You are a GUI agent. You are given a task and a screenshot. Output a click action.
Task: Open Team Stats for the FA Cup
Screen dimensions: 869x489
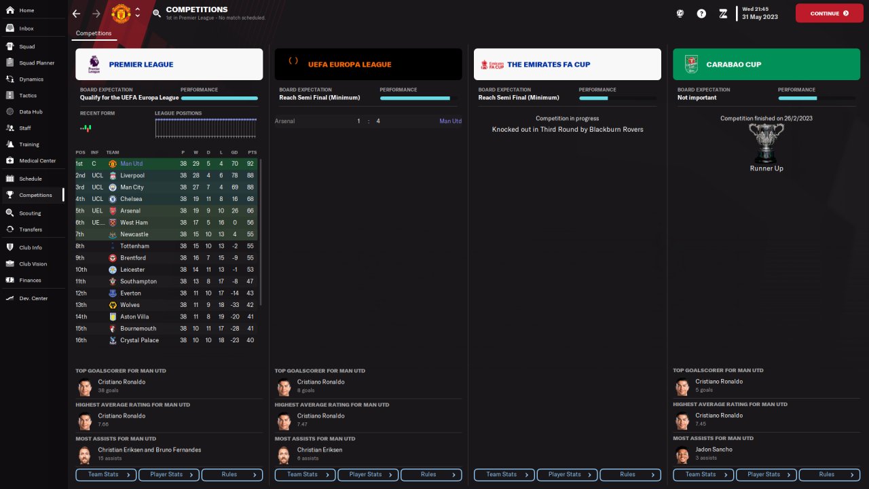(504, 475)
